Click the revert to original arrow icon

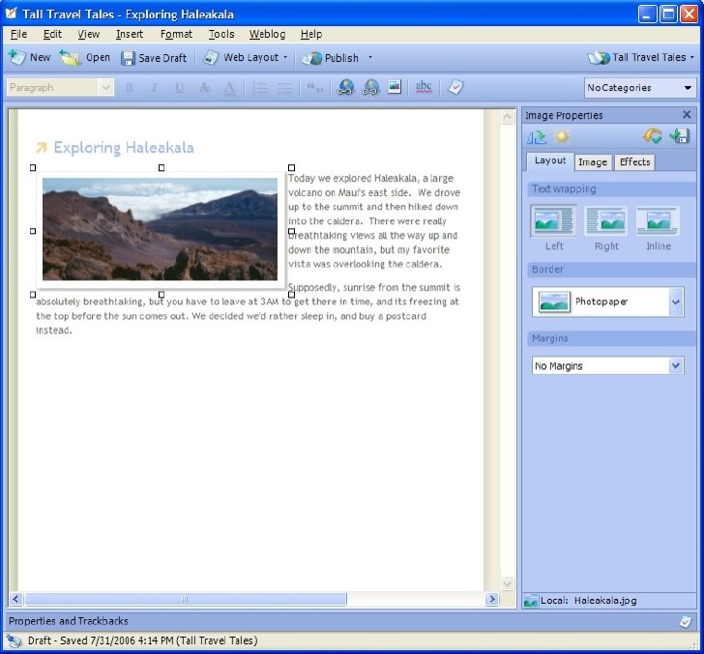click(x=653, y=136)
